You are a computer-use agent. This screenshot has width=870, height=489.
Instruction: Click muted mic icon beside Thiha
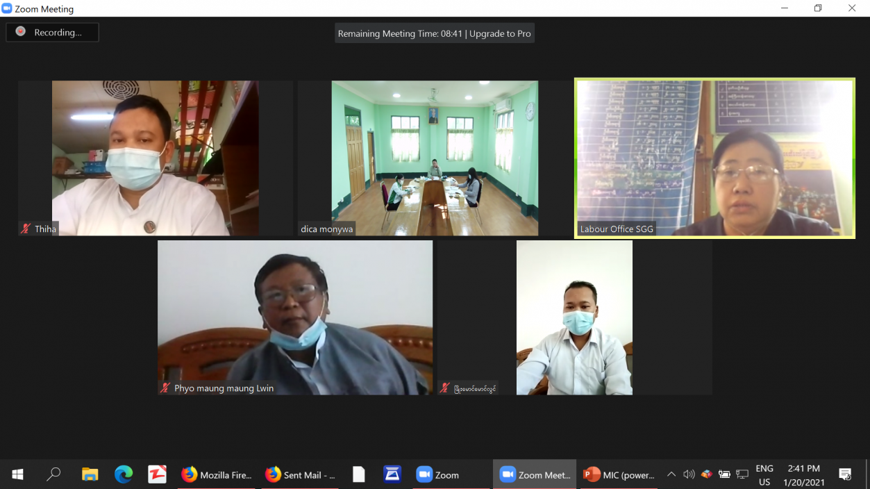(x=26, y=229)
